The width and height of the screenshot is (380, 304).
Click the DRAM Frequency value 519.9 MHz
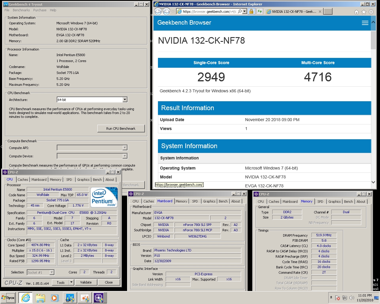pos(324,235)
